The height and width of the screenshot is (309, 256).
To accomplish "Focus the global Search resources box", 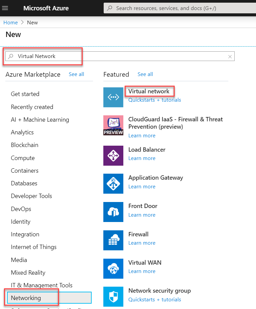I will (180, 8).
